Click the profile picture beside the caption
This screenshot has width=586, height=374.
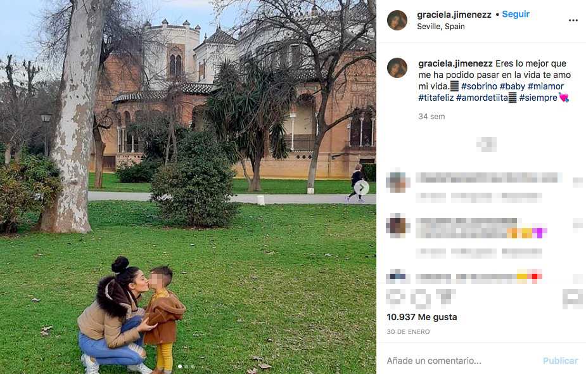397,68
